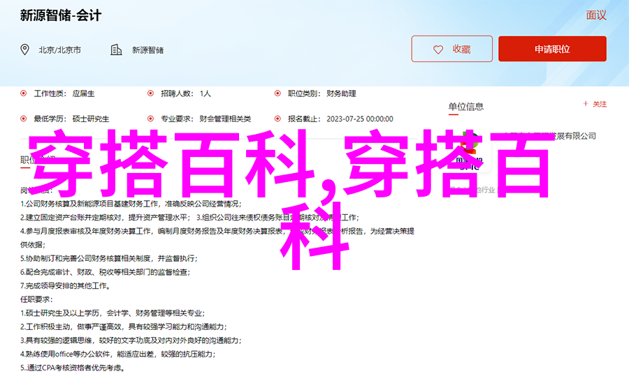
Task: Click the 职位类别: 财务助理 field
Action: [x=321, y=93]
